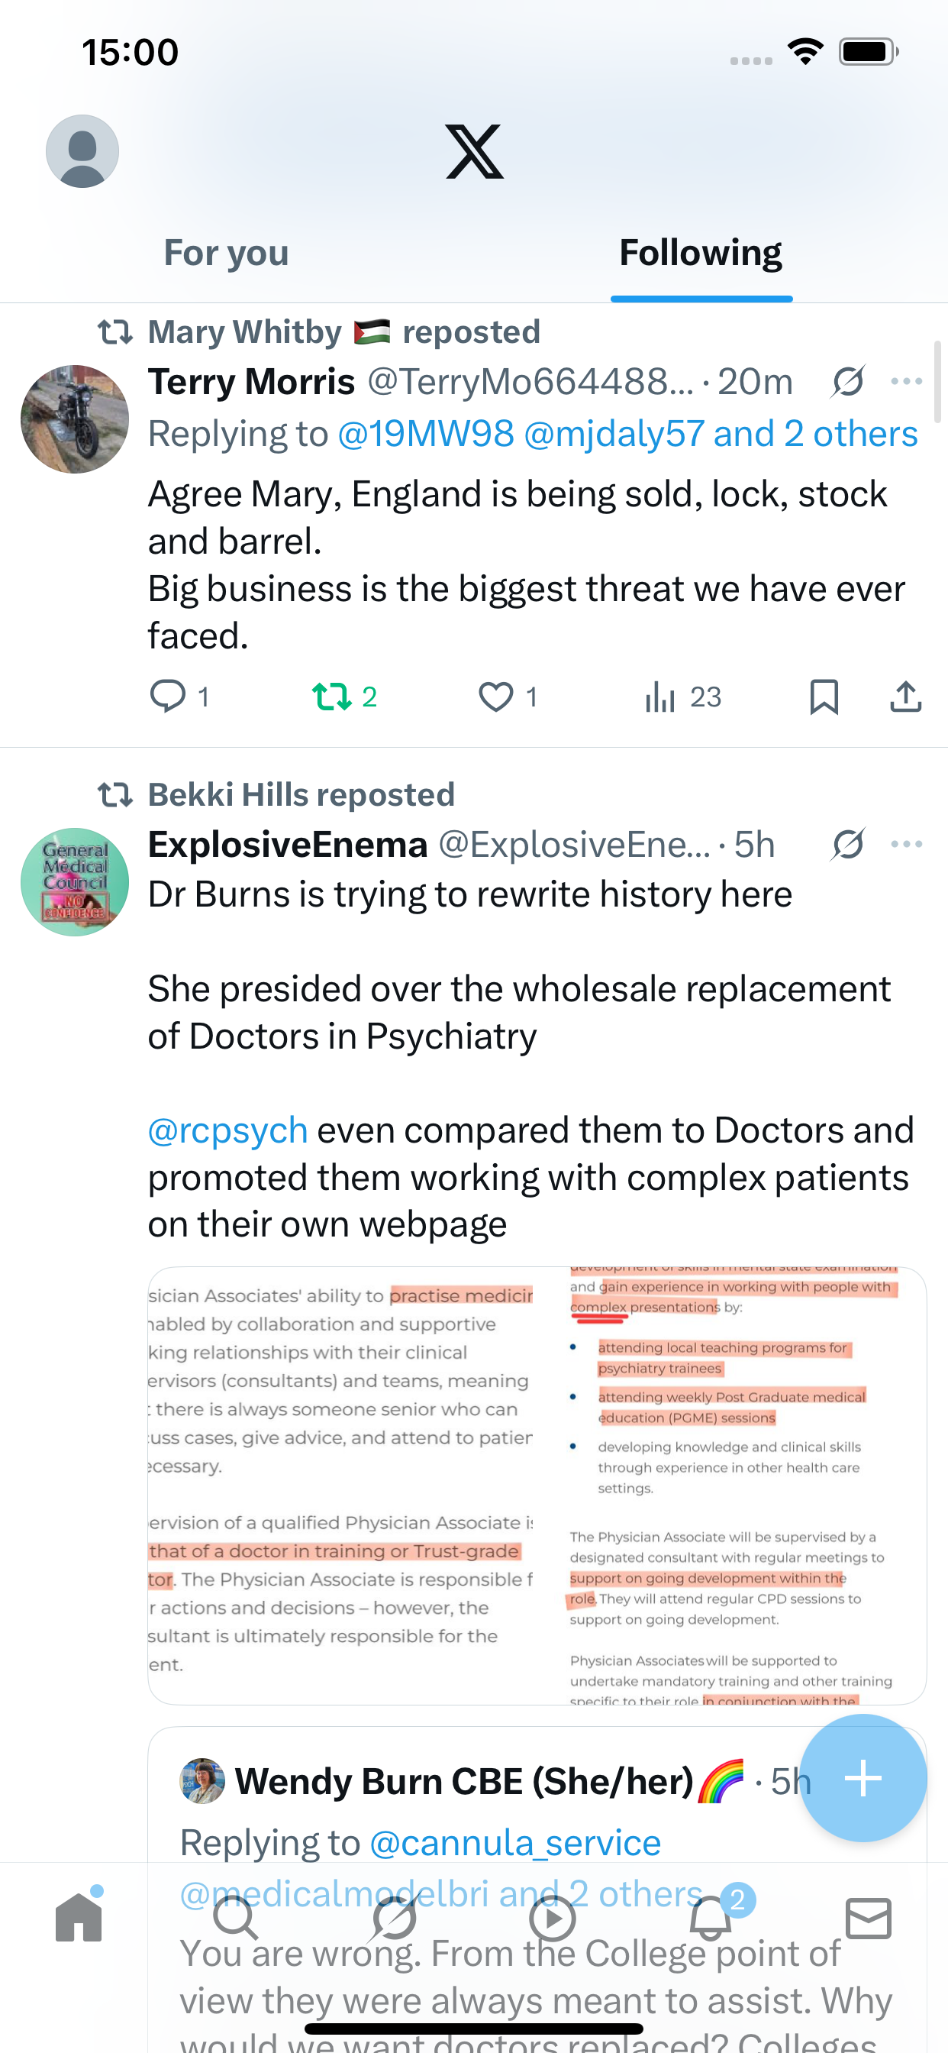Open the profile avatar menu
The height and width of the screenshot is (2053, 948).
pos(82,151)
